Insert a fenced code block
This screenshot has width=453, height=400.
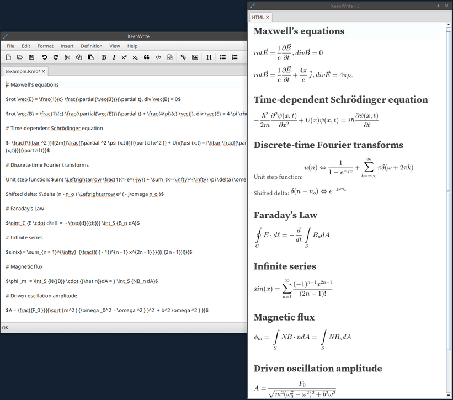pyautogui.click(x=170, y=57)
